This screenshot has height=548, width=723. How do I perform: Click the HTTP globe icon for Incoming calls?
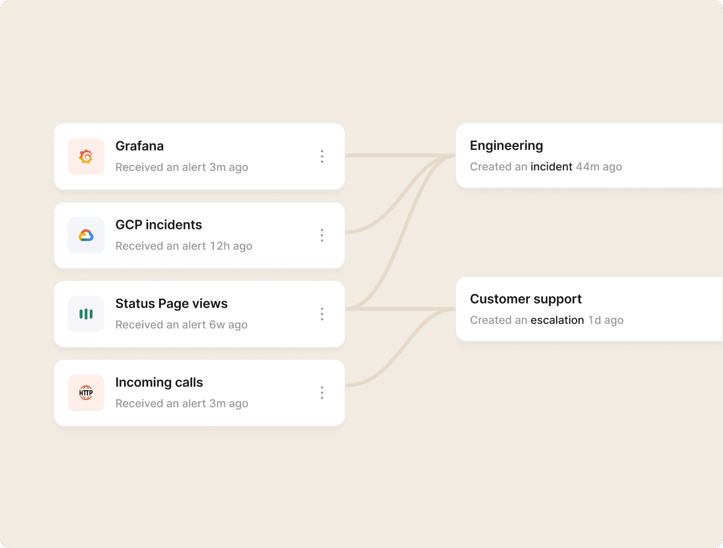click(x=86, y=393)
